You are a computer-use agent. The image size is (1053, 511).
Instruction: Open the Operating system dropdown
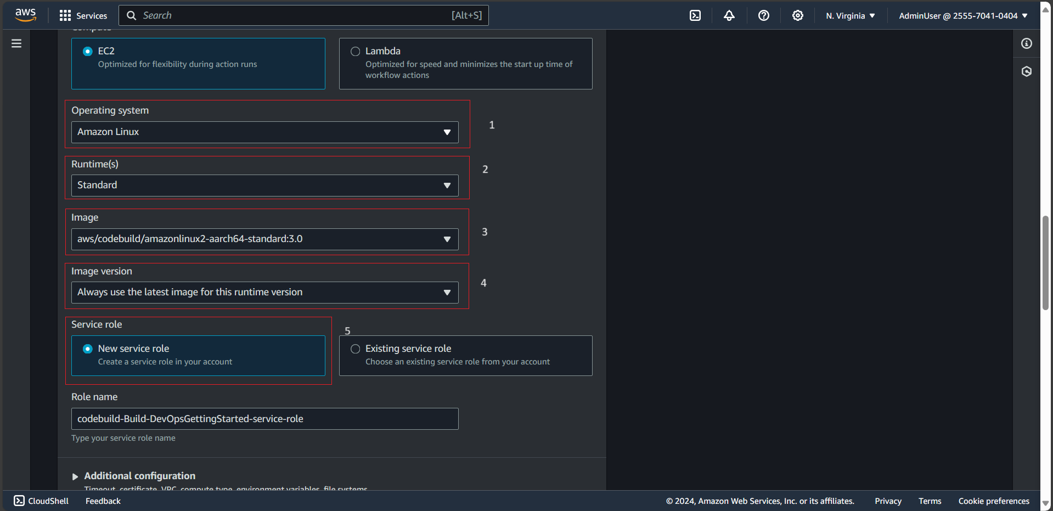coord(265,132)
